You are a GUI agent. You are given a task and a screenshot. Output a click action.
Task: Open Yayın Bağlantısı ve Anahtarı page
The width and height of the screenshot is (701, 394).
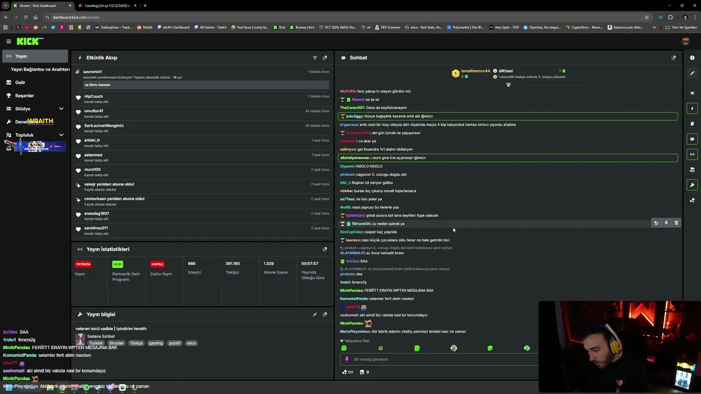[x=40, y=69]
